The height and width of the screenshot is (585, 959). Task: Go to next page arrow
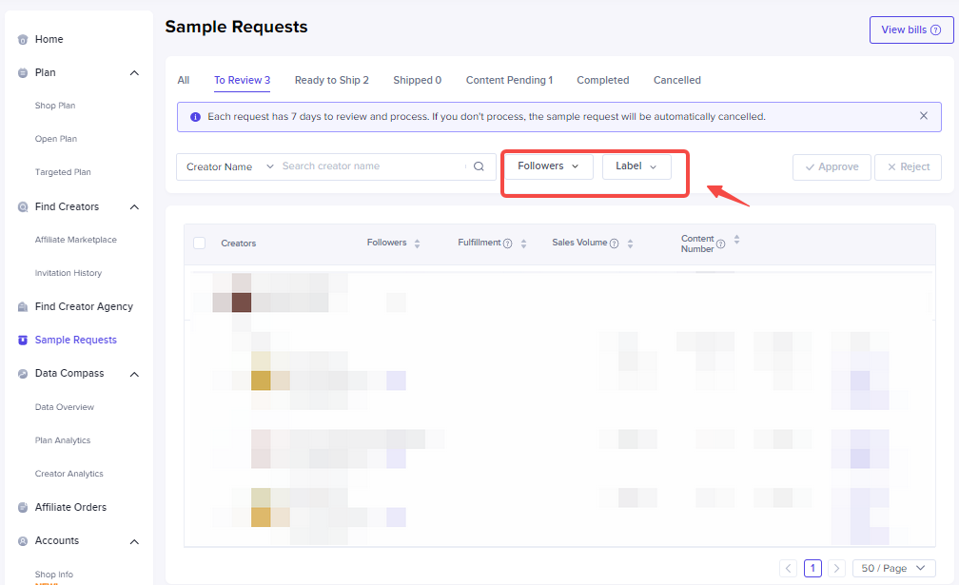(x=836, y=568)
